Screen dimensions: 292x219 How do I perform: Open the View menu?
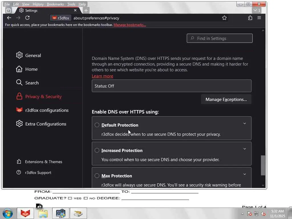pos(26,4)
